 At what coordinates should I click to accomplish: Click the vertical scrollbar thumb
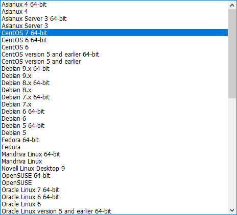coord(232,53)
